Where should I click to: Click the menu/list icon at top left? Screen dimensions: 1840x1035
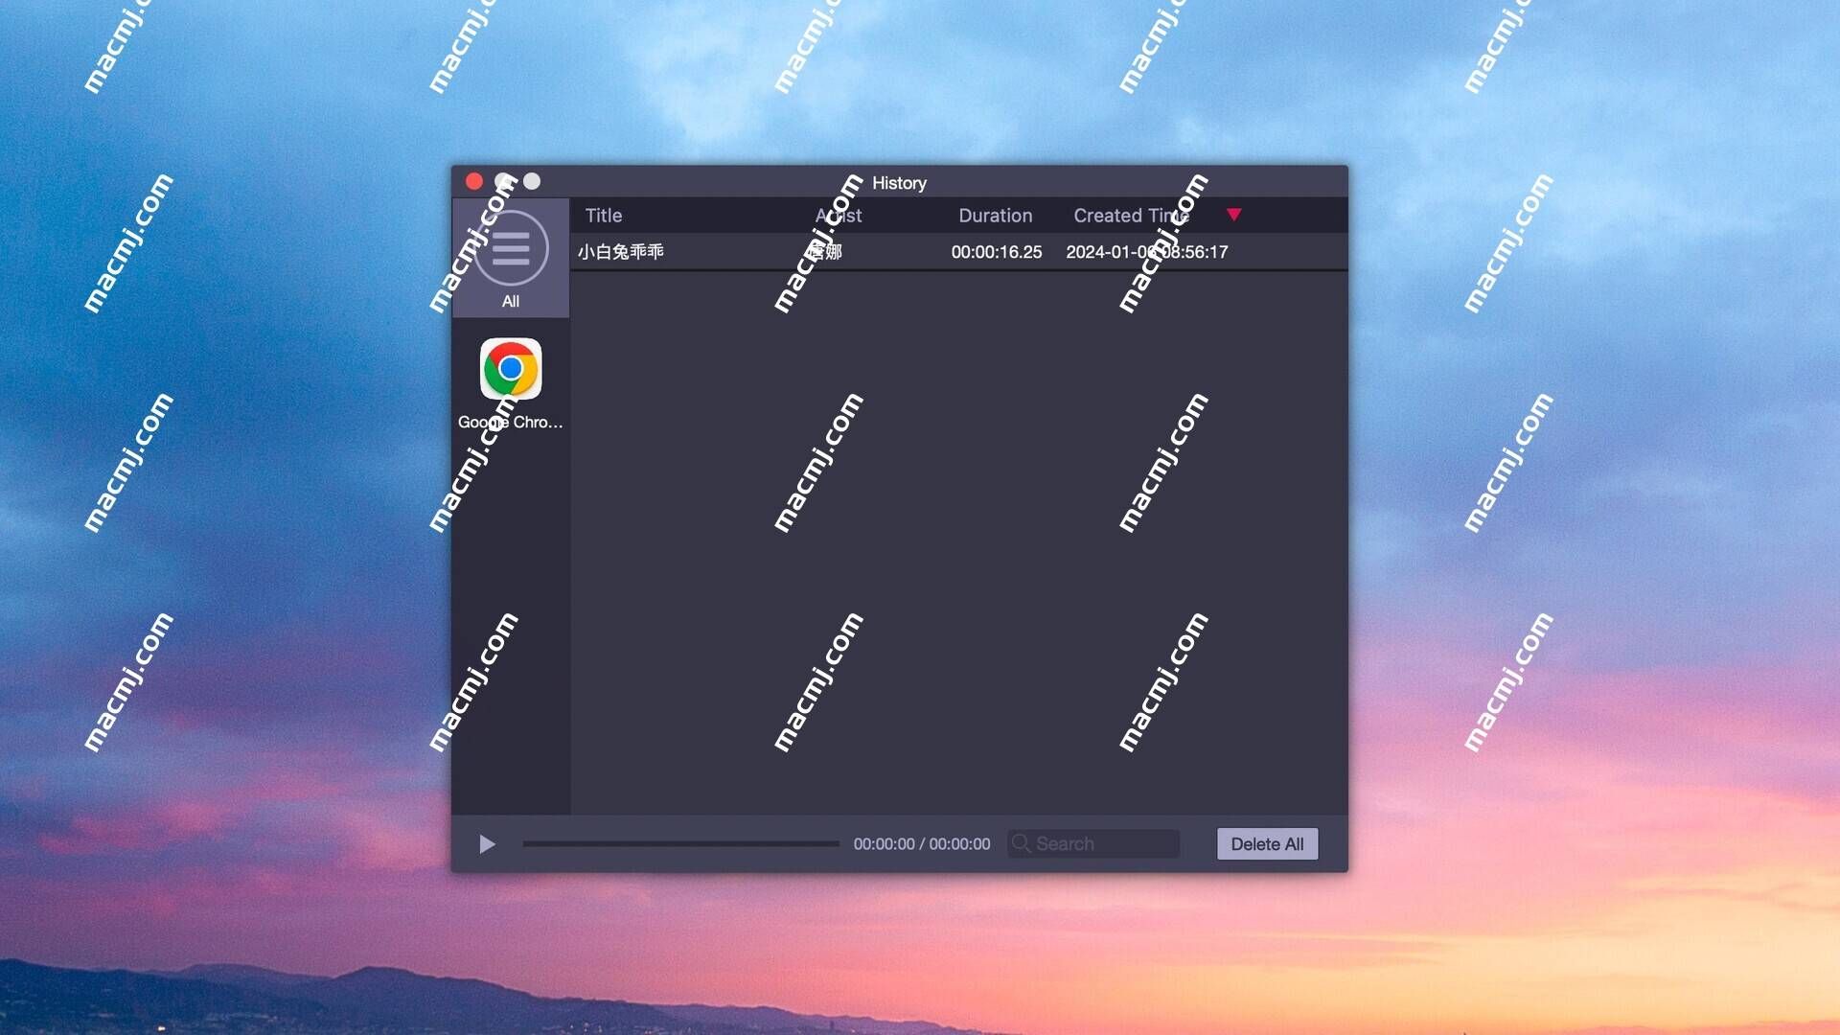point(511,247)
